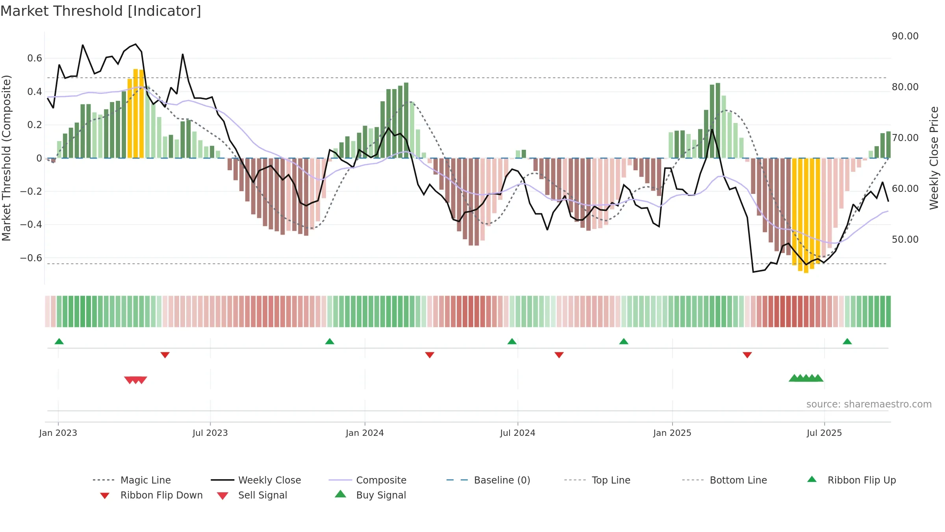Click the −0.6 composite axis label

point(31,258)
